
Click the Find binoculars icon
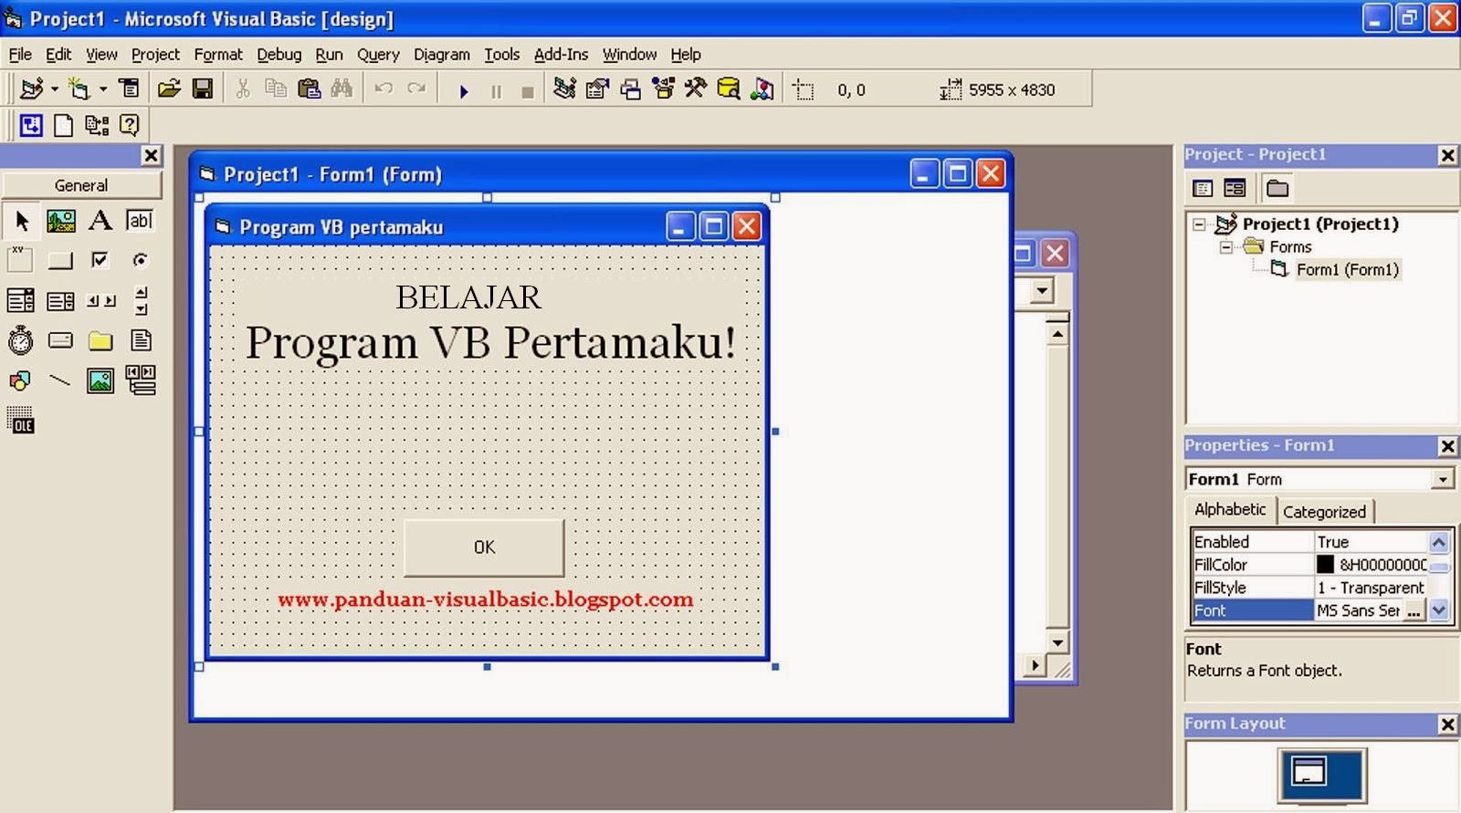pos(342,89)
